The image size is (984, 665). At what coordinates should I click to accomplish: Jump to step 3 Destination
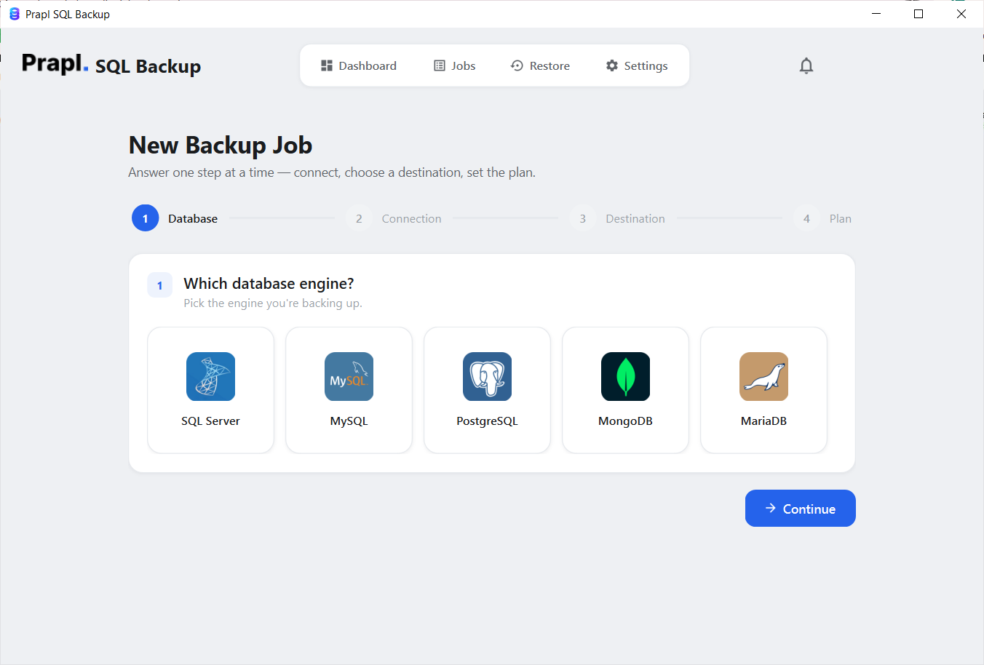[x=617, y=218]
